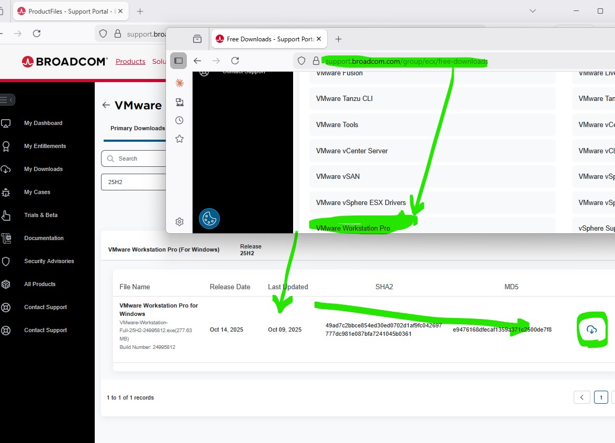The image size is (615, 443).
Task: Open the cookie preferences round icon
Action: [209, 219]
